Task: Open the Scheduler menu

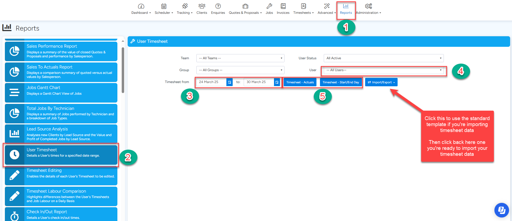Action: pyautogui.click(x=164, y=9)
